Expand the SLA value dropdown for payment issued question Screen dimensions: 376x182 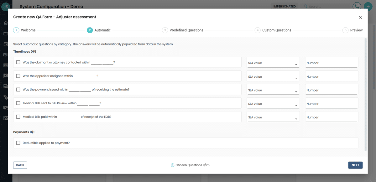273,90
